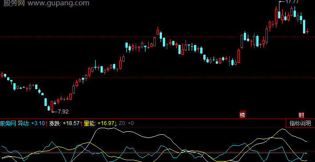Click the cyan down arrow after +16.97
315x162 pixels.
coord(116,123)
